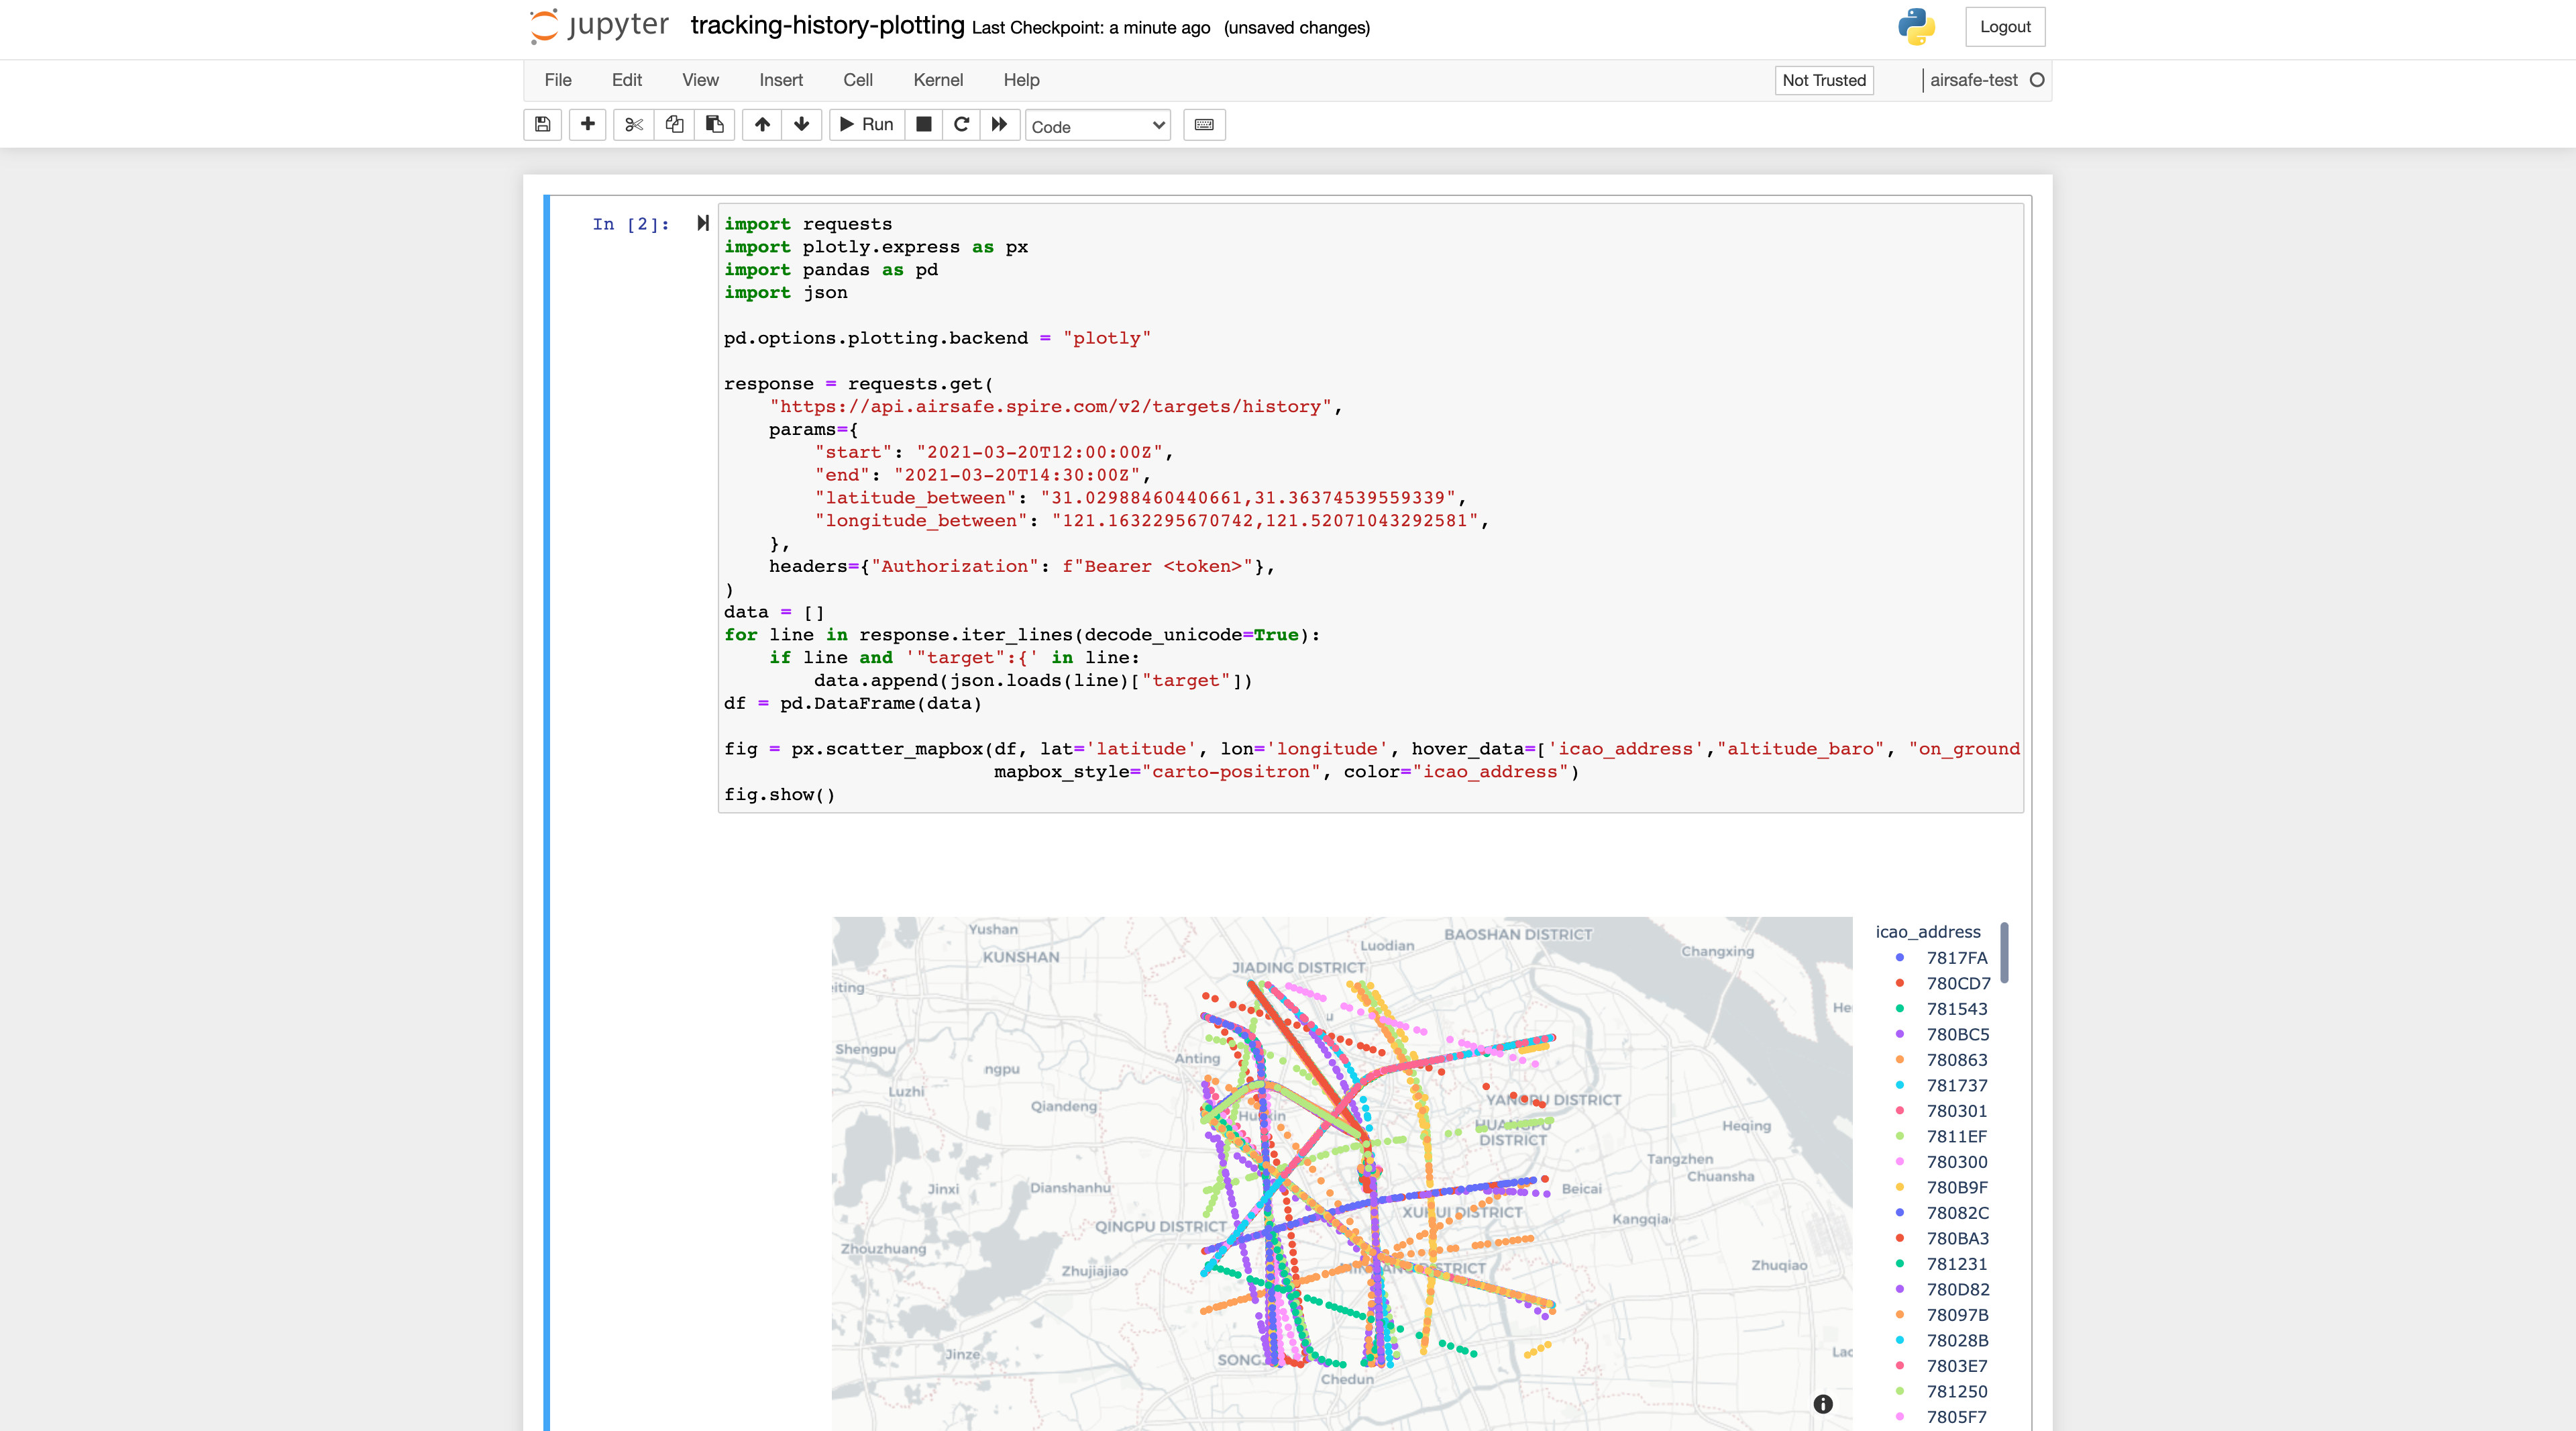The height and width of the screenshot is (1431, 2576).
Task: Paste cells below icon
Action: click(x=715, y=125)
